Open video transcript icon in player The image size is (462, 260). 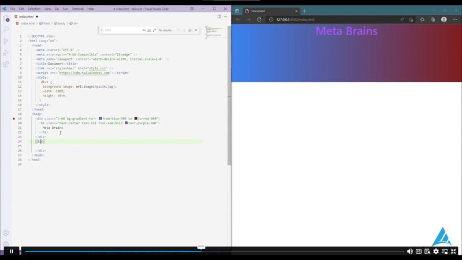427,251
